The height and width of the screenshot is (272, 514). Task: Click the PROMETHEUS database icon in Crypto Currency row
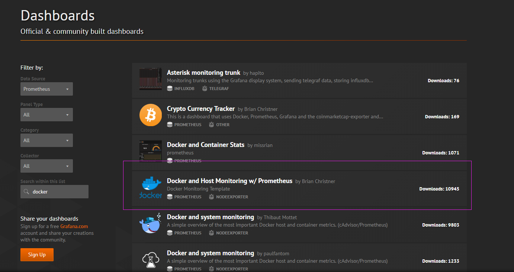click(170, 125)
